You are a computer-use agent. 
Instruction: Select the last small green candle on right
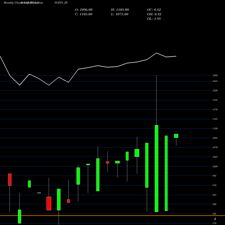[x=176, y=136]
